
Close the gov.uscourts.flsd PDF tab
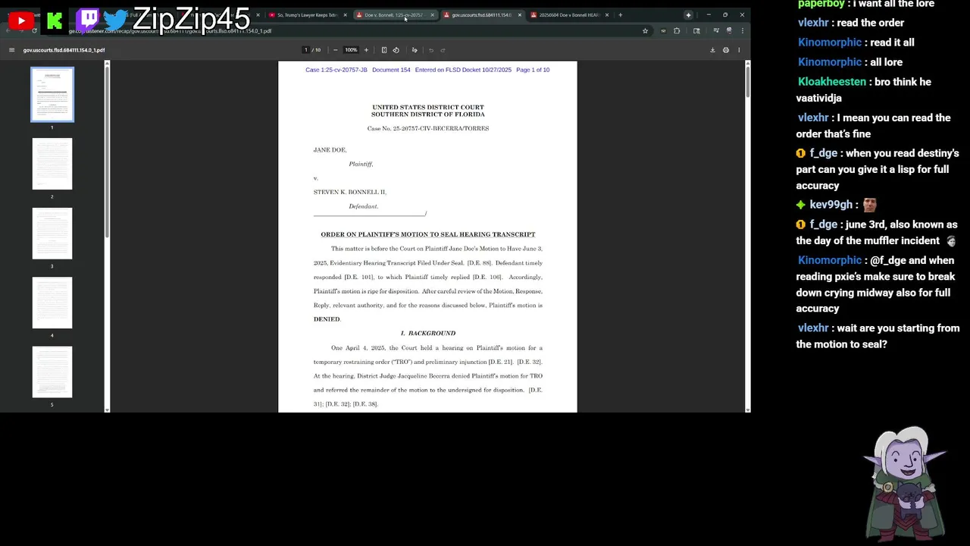tap(519, 15)
